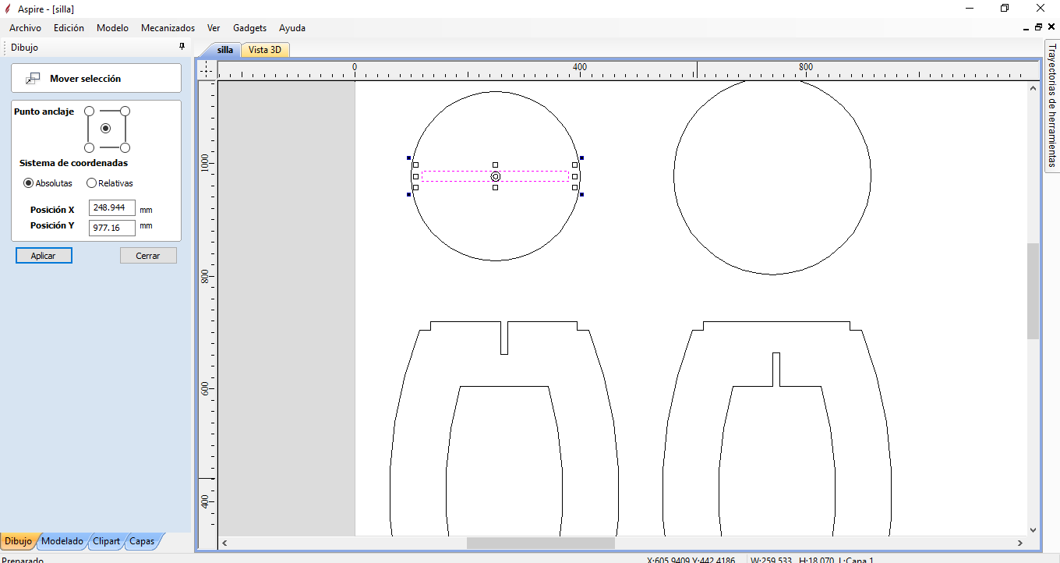Click the ruler origin corner icon
The height and width of the screenshot is (563, 1060).
[207, 70]
